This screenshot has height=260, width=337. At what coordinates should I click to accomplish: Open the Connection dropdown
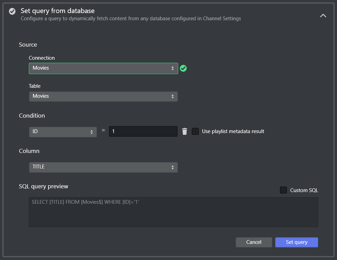[103, 68]
